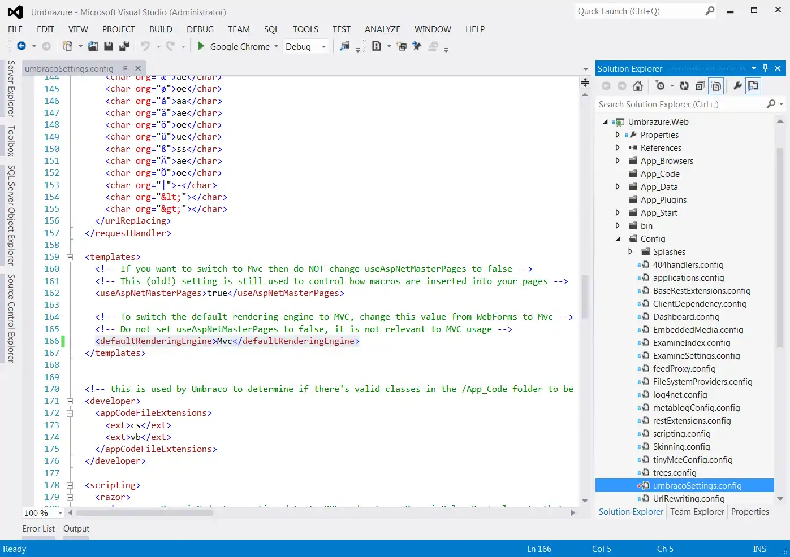Click the editor vertical scrollbar down arrow
The width and height of the screenshot is (790, 557).
(585, 501)
